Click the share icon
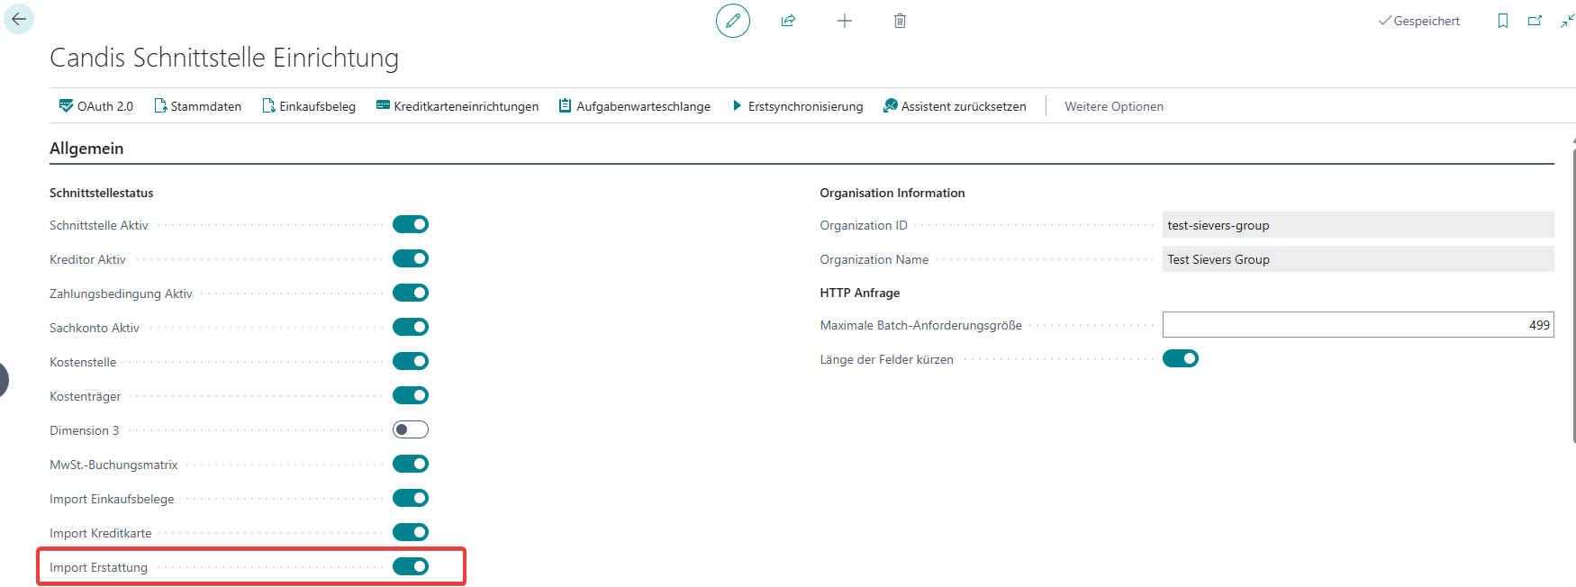 point(788,21)
